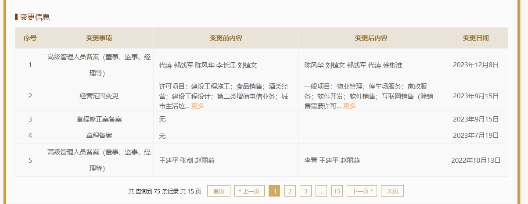Select the highlighted page 1 button
The width and height of the screenshot is (528, 204).
click(x=274, y=191)
